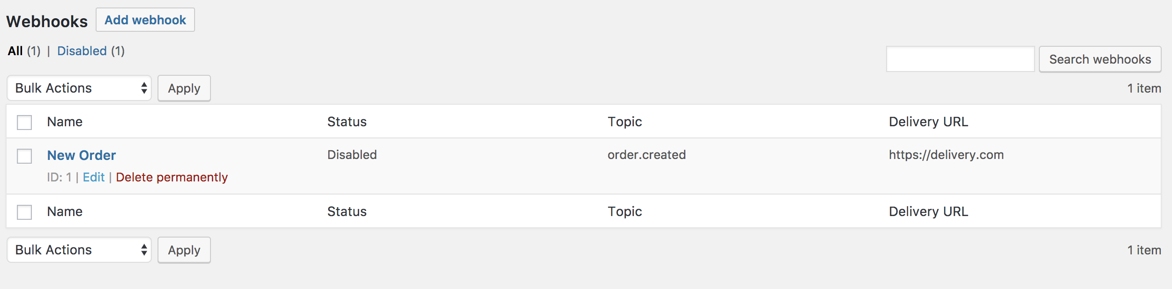This screenshot has height=289, width=1172.
Task: Click Delete permanently for New Order
Action: (x=172, y=177)
